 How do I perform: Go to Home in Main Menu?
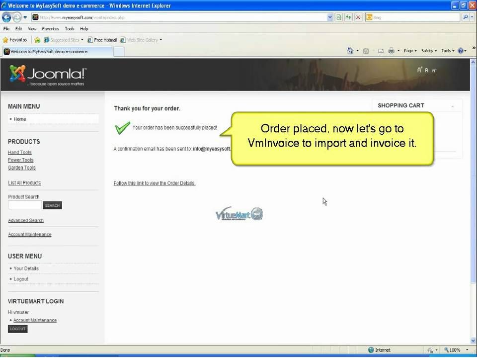[x=20, y=119]
